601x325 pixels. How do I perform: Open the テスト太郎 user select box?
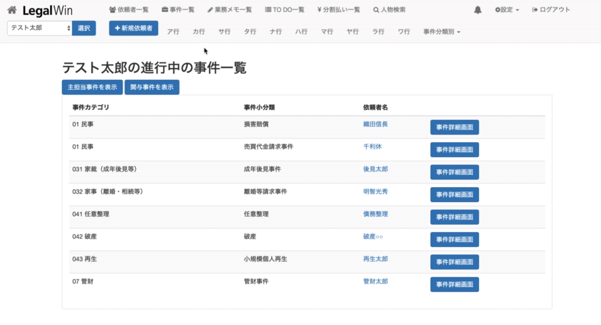[x=40, y=28]
